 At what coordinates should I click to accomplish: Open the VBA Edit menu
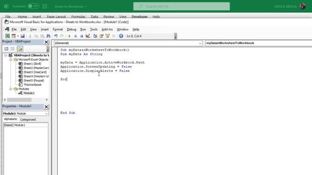click(23, 29)
